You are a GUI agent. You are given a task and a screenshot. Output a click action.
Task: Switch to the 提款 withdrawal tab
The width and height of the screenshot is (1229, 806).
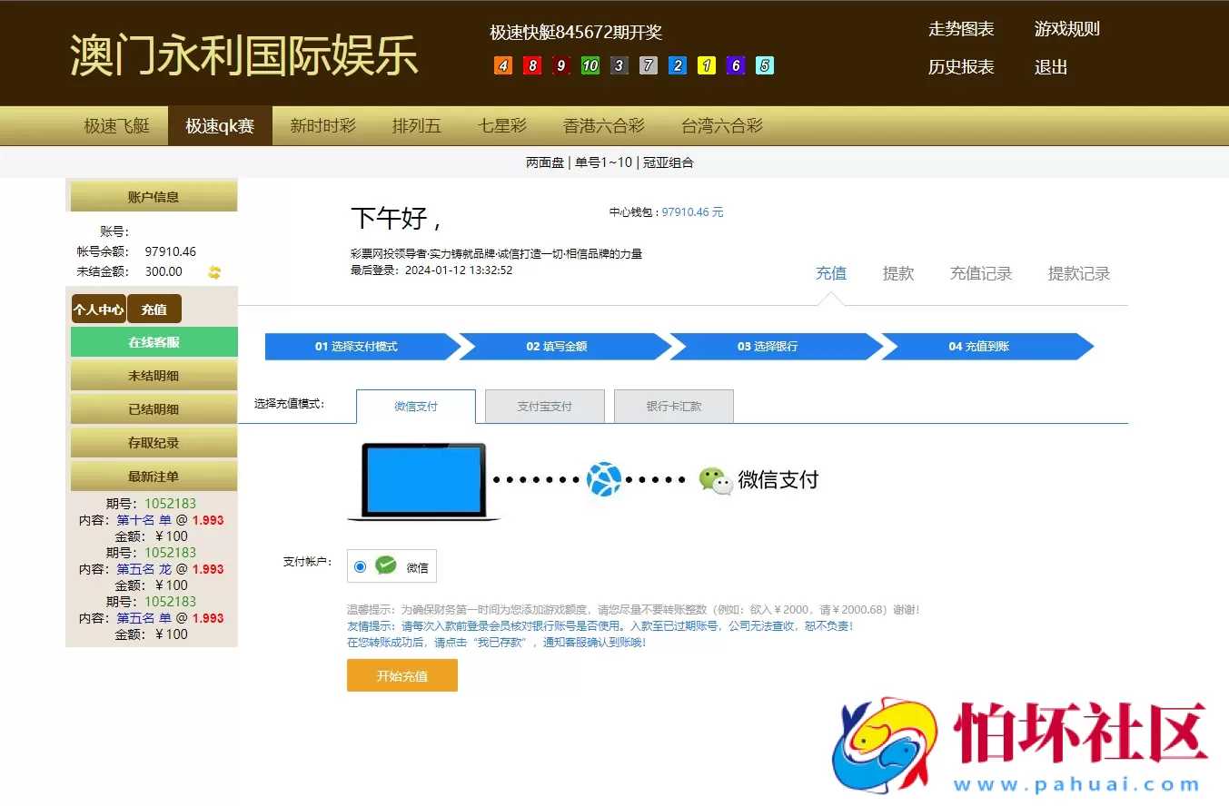click(898, 273)
